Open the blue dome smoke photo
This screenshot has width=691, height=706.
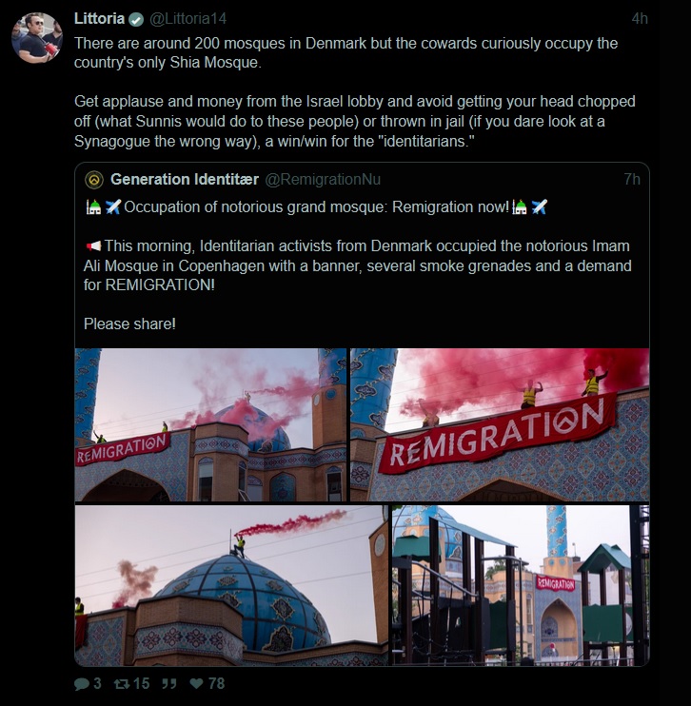231,585
